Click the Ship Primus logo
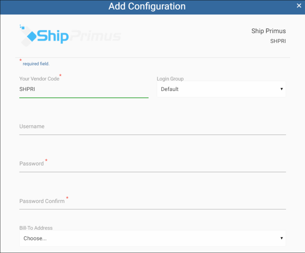Image resolution: width=305 pixels, height=253 pixels. [x=70, y=36]
